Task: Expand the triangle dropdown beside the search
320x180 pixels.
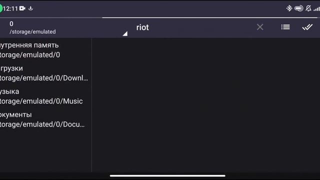Action: pos(125,33)
